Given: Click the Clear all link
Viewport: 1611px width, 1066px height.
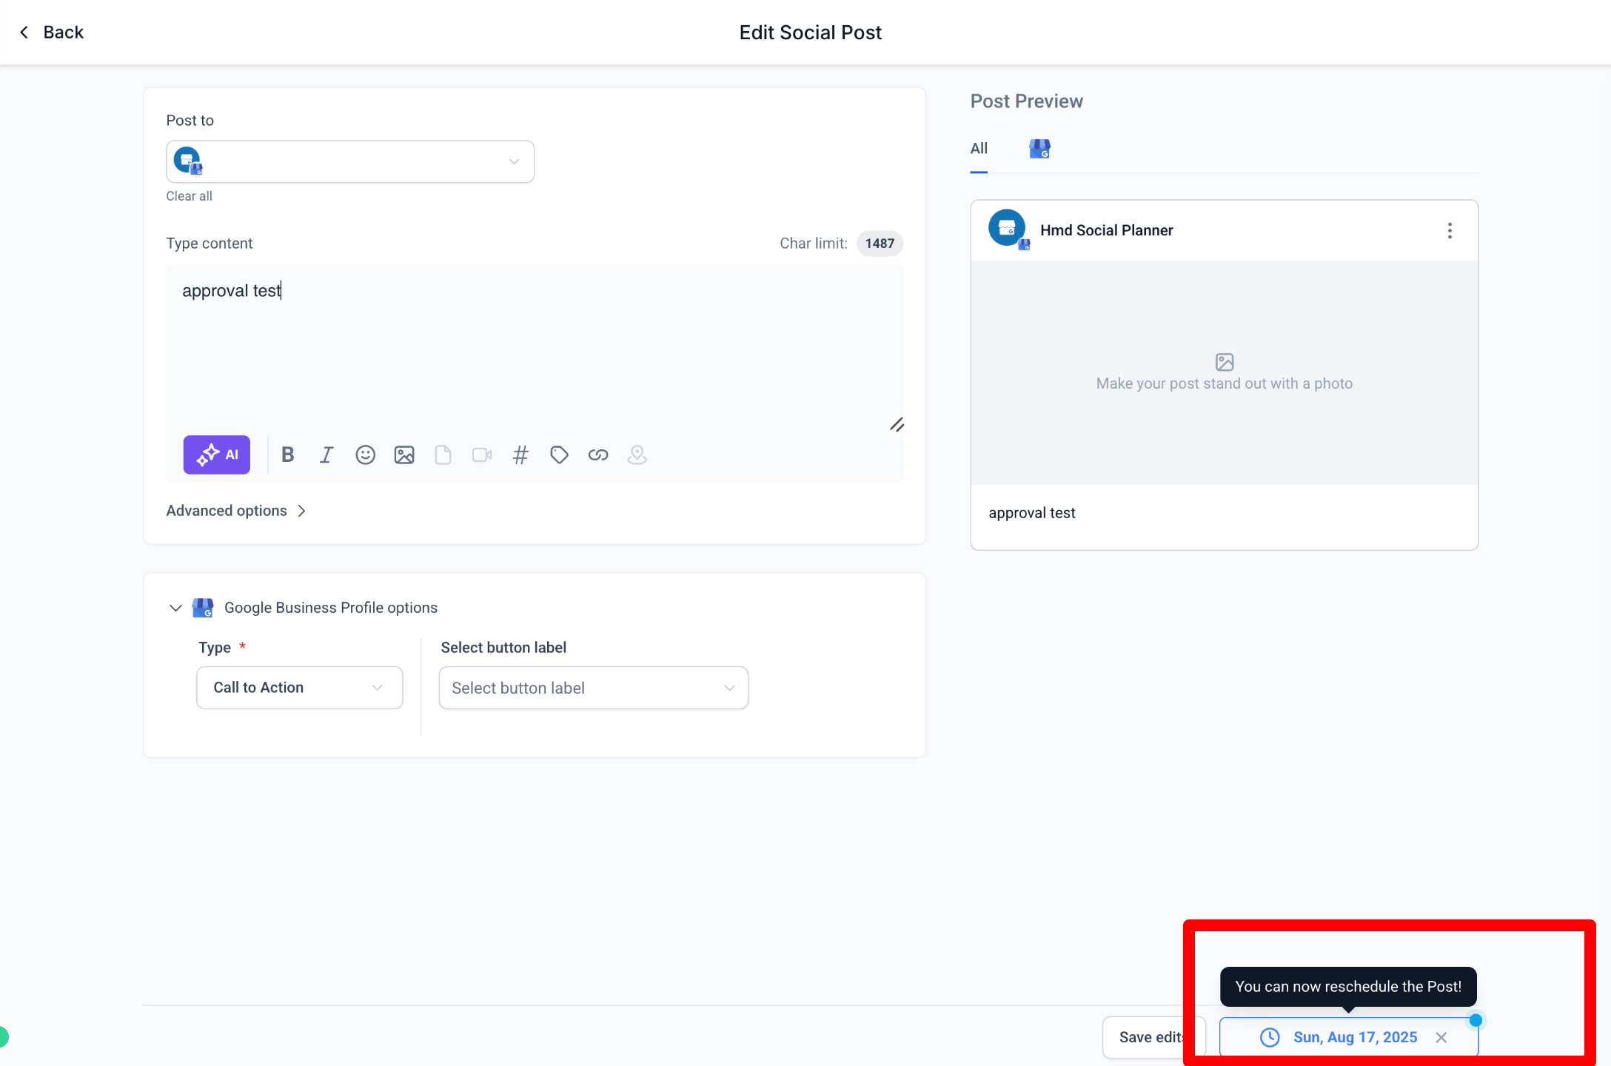Looking at the screenshot, I should tap(189, 196).
